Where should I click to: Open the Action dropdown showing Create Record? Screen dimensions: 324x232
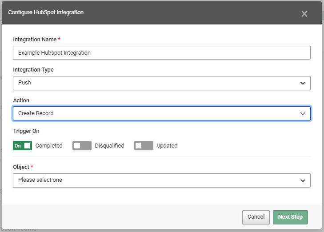pyautogui.click(x=162, y=113)
